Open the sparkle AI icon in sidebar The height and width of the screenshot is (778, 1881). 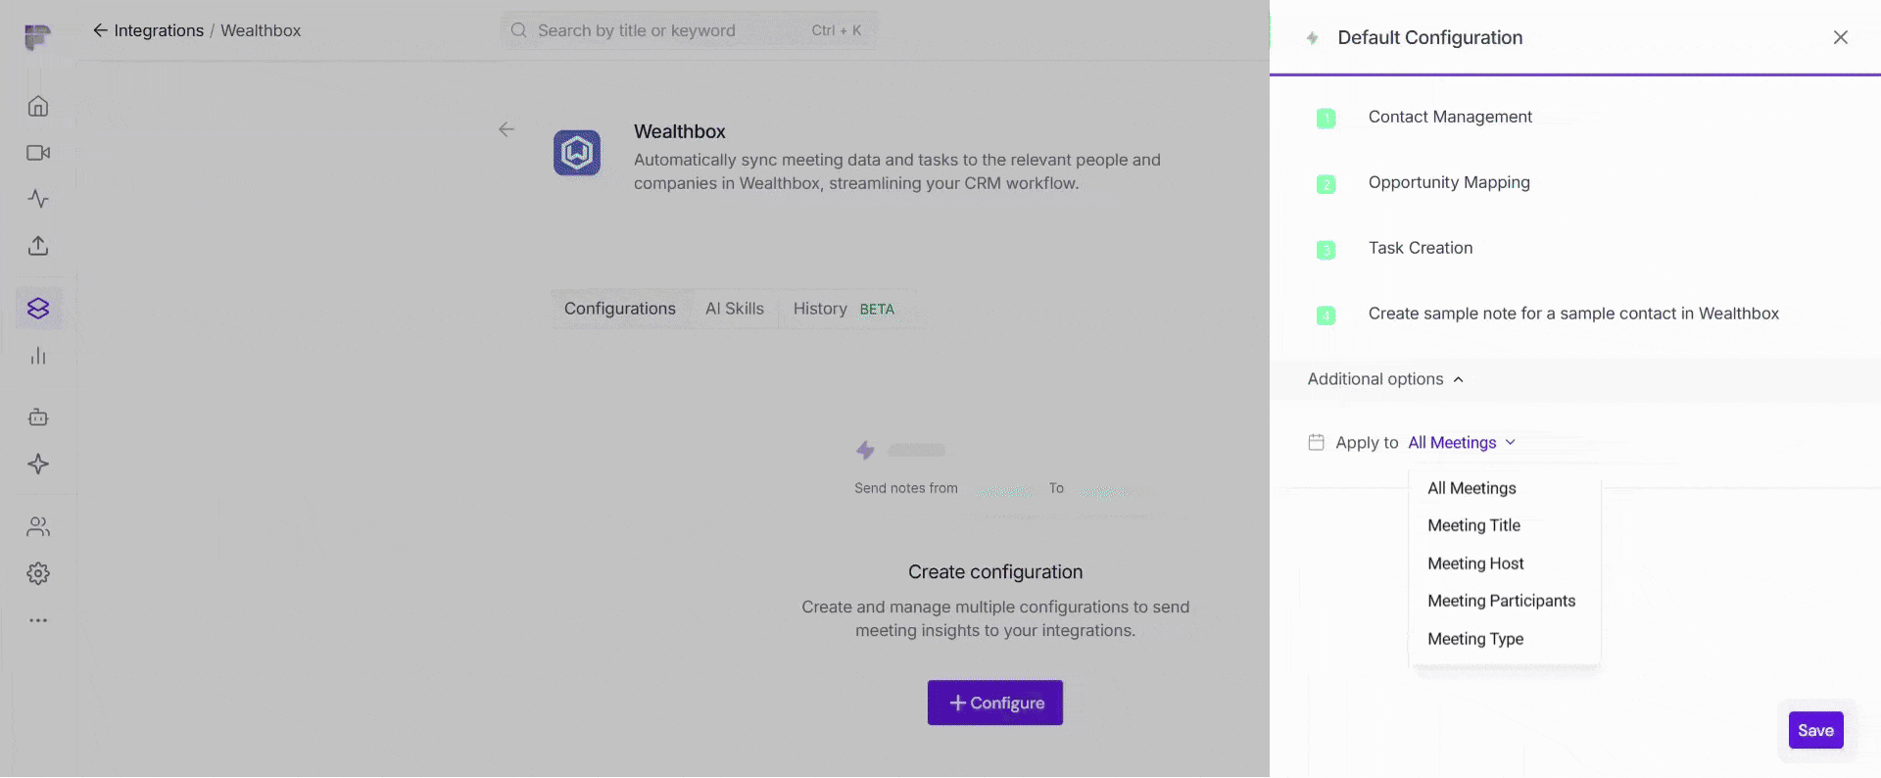point(38,464)
